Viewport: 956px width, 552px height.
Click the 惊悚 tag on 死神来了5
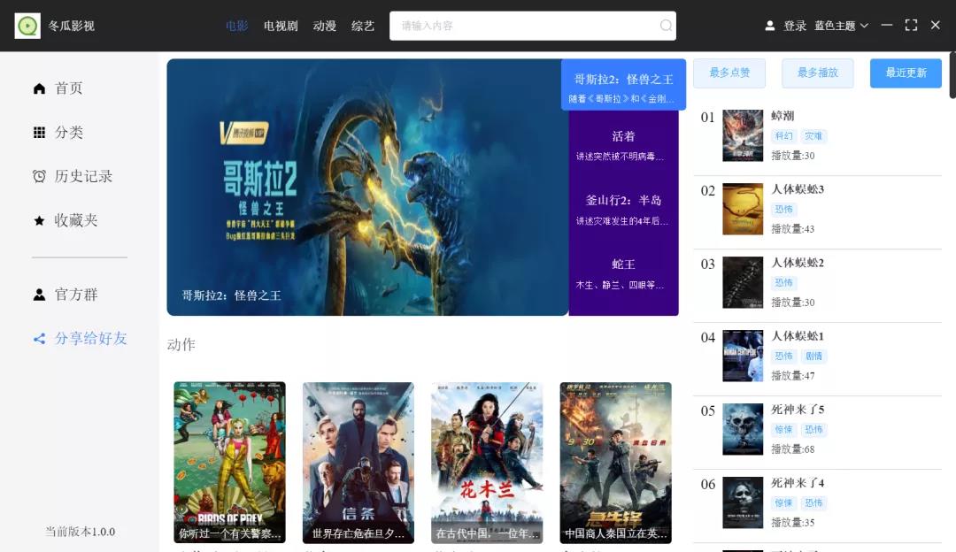click(x=783, y=430)
